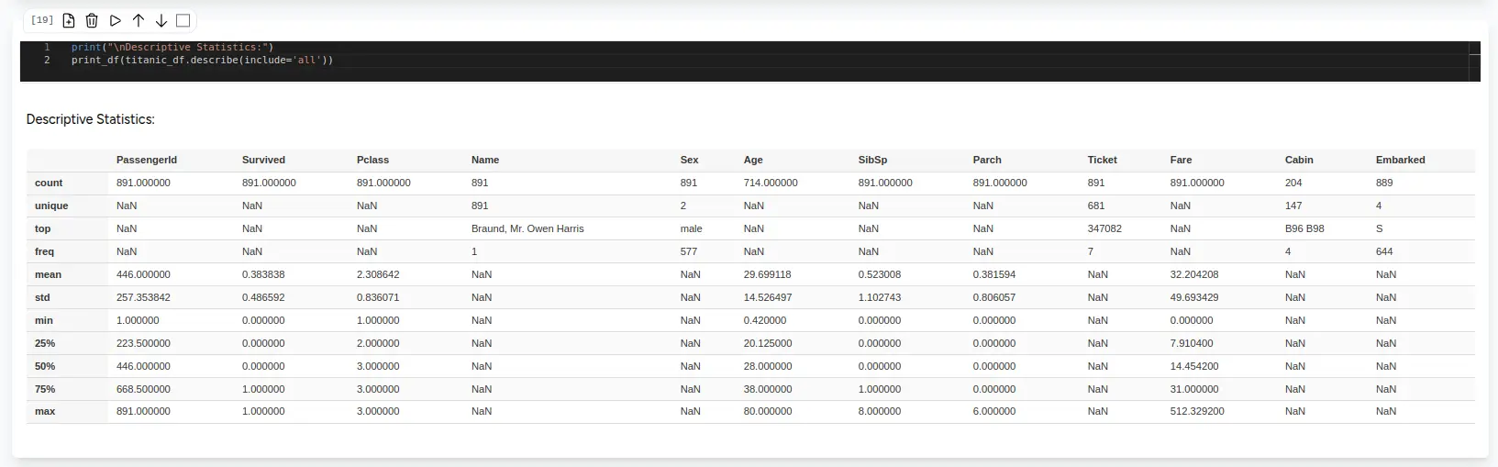Viewport: 1498px width, 467px height.
Task: Click the Embarked freq value 644
Action: [x=1384, y=251]
